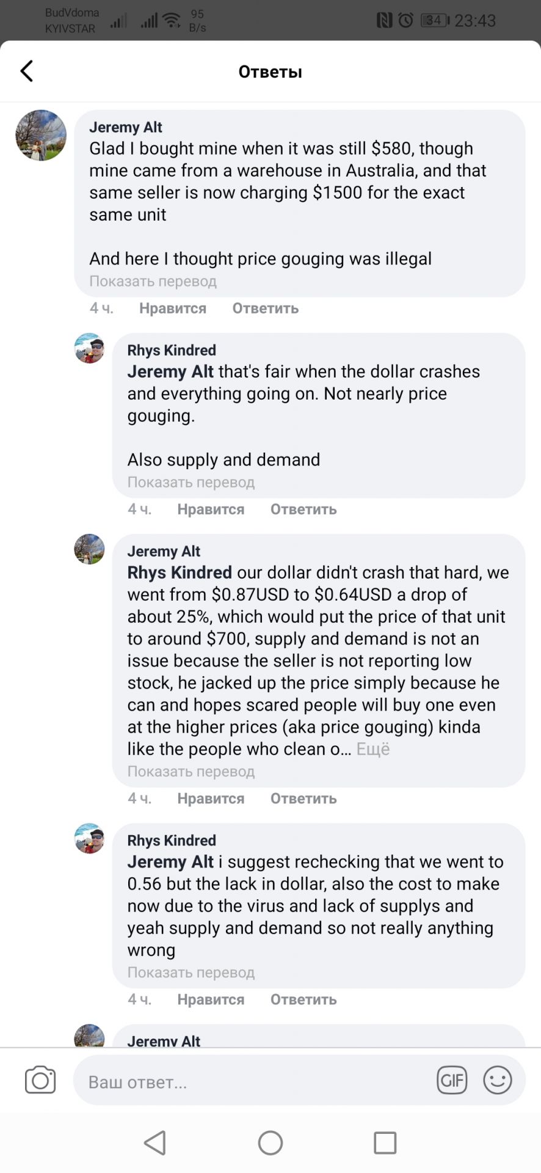Show translation under "Also supply and demand"
The image size is (541, 1173).
tap(191, 482)
